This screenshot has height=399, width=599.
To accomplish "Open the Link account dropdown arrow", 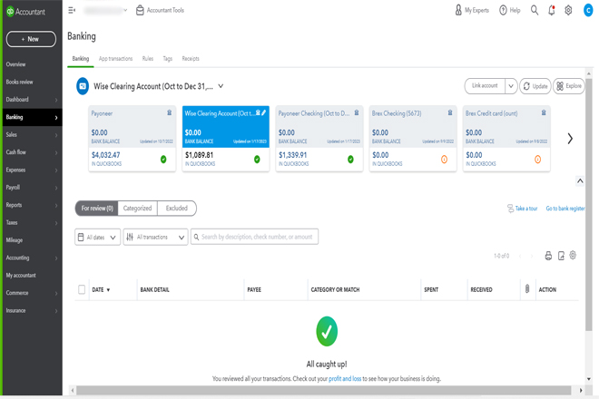I will click(511, 86).
